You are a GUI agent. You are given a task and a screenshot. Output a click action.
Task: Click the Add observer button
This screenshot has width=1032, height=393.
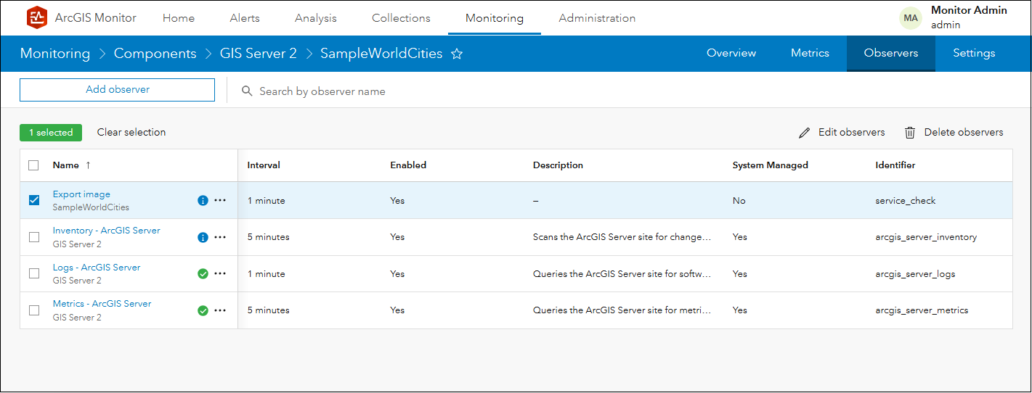117,90
